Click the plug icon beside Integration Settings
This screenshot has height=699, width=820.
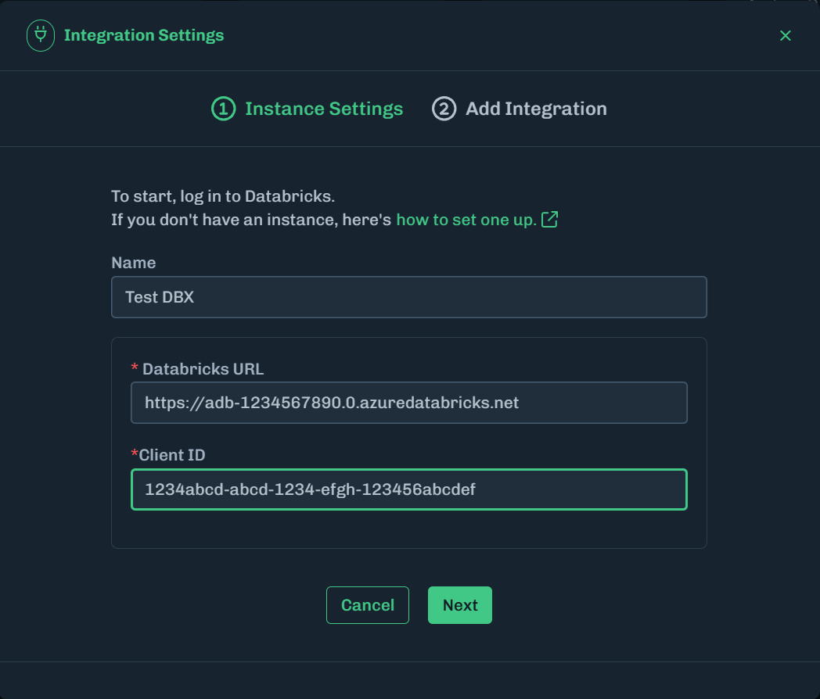41,36
